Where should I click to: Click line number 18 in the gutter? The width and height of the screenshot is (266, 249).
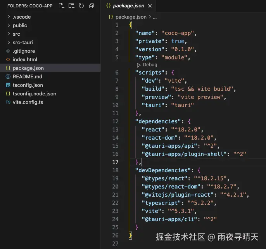(116, 170)
